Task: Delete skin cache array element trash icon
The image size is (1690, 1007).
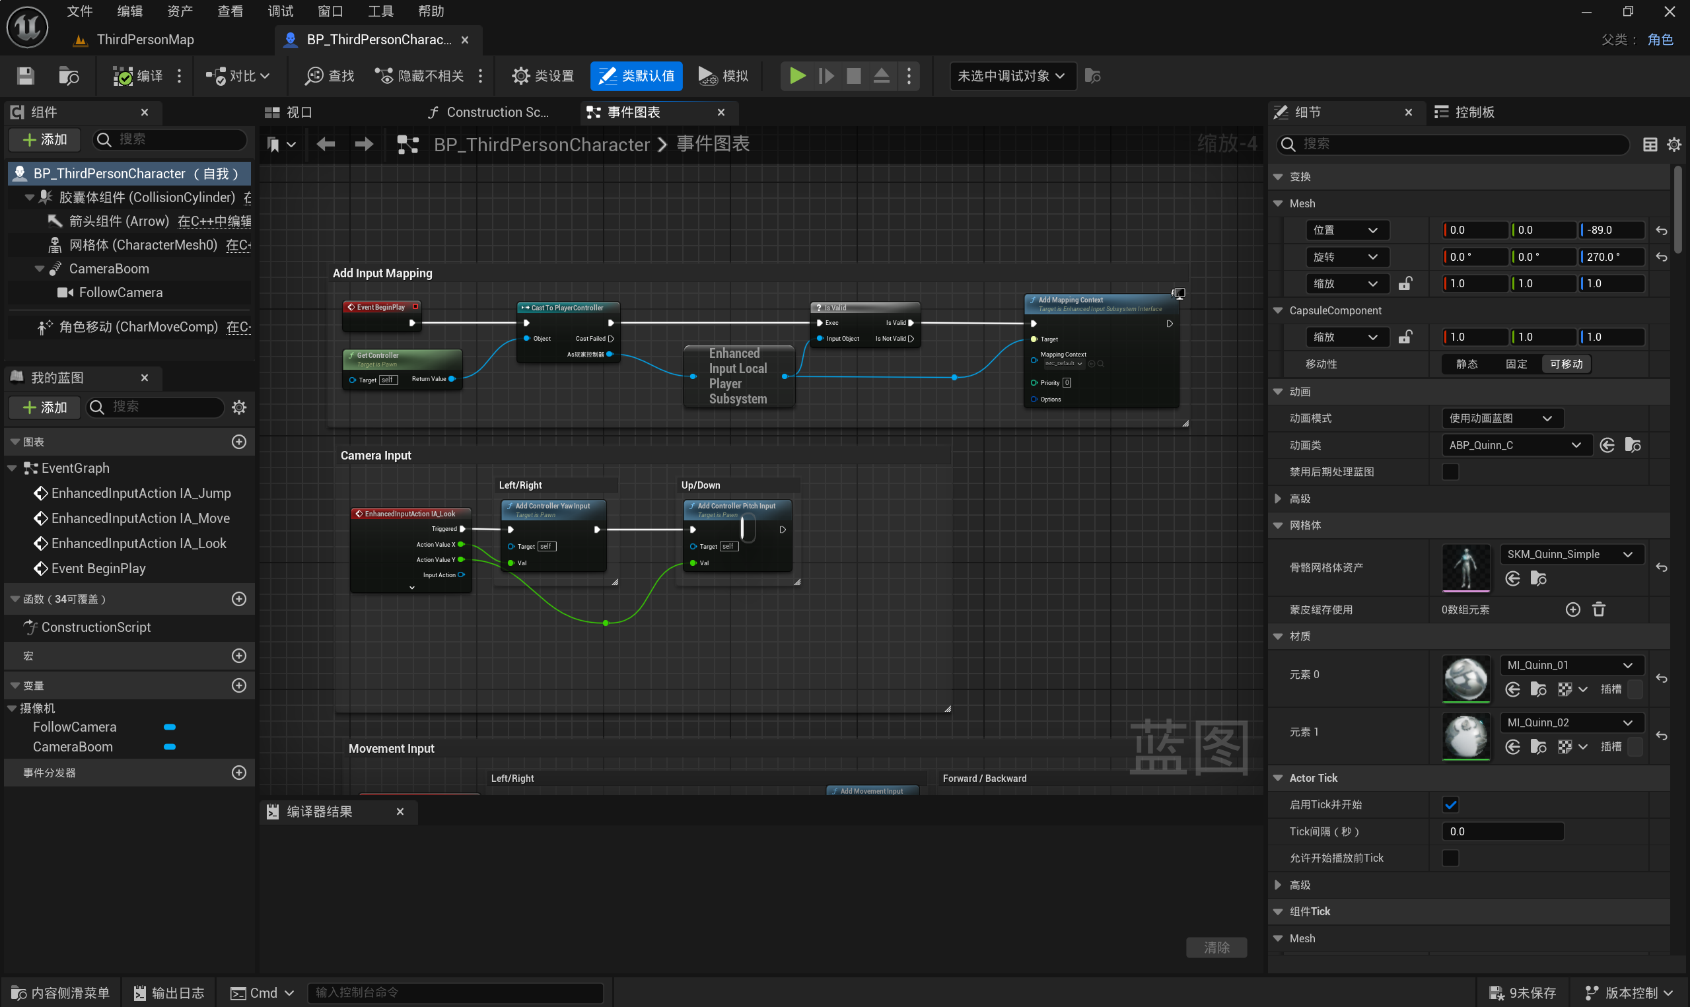Action: [x=1598, y=609]
